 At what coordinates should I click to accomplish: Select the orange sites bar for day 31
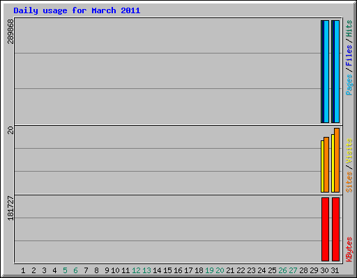click(337, 160)
